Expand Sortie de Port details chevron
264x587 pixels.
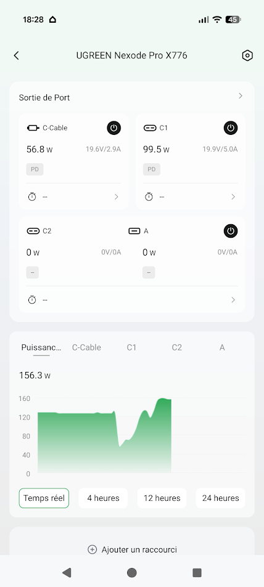pyautogui.click(x=241, y=96)
